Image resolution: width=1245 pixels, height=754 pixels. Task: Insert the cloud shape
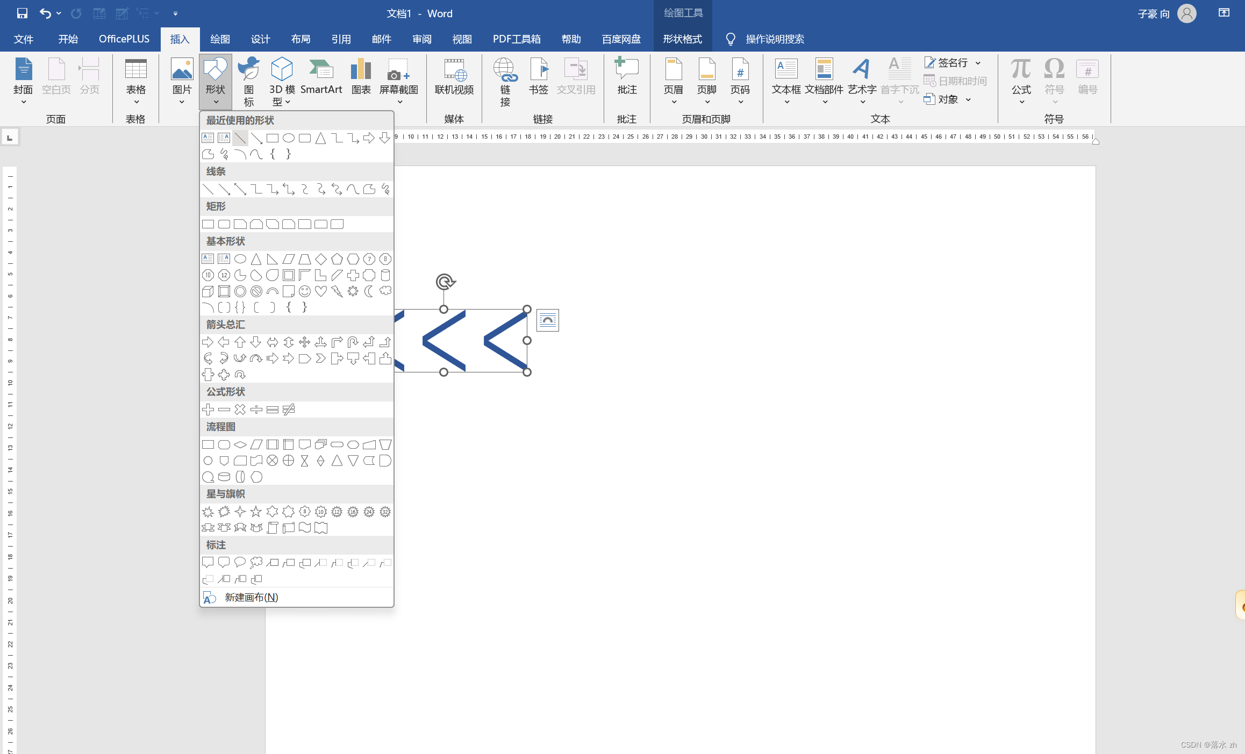[385, 291]
